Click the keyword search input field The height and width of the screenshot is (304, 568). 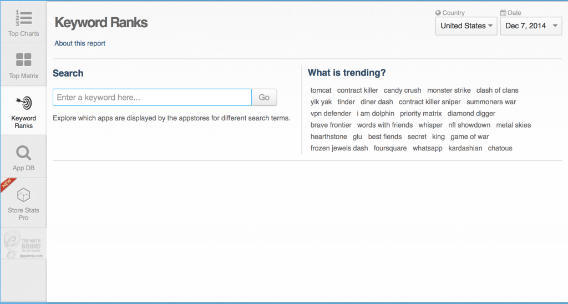[x=152, y=98]
